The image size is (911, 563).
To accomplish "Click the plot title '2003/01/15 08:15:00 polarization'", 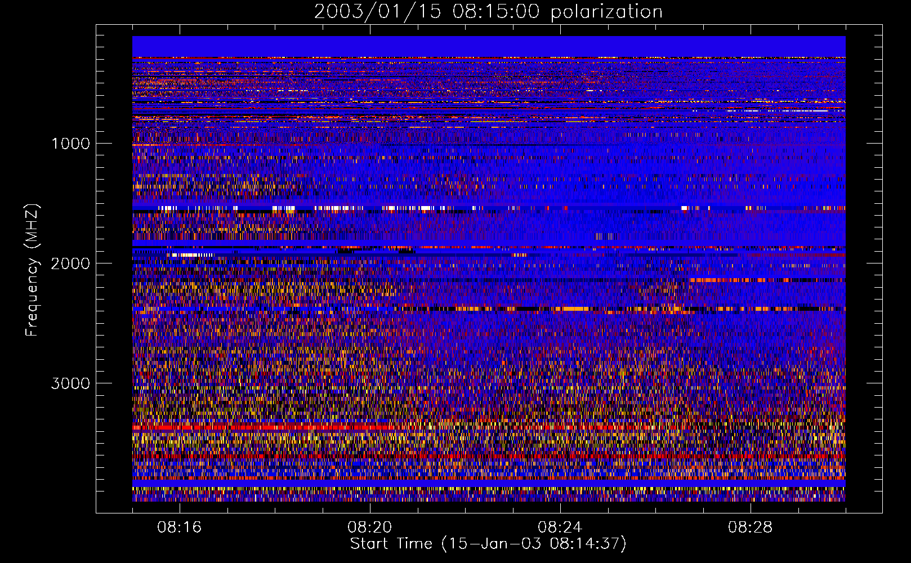I will [x=488, y=12].
